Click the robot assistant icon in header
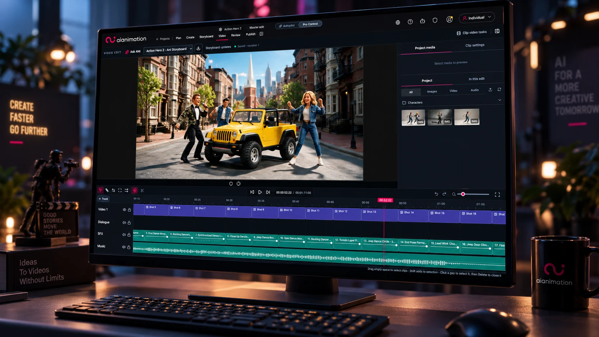 pyautogui.click(x=422, y=21)
